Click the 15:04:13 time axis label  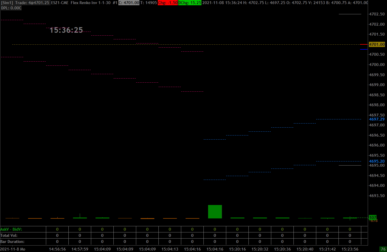click(170, 249)
